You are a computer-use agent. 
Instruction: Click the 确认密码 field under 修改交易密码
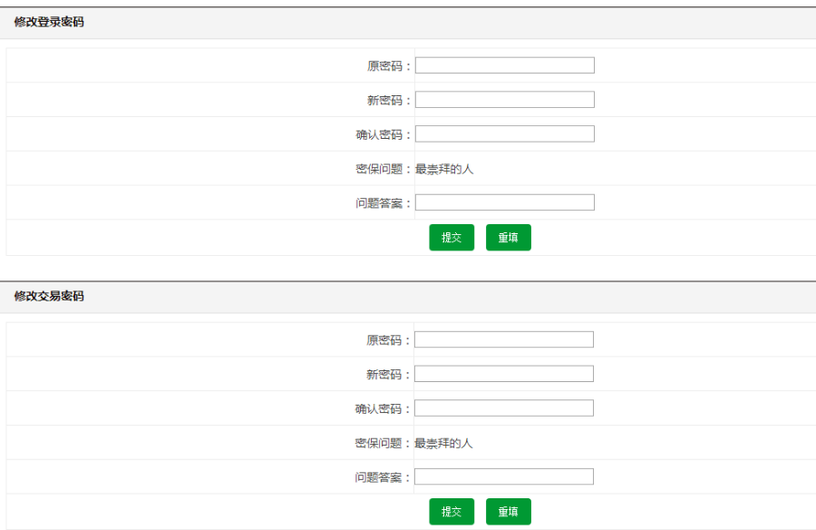tap(504, 407)
